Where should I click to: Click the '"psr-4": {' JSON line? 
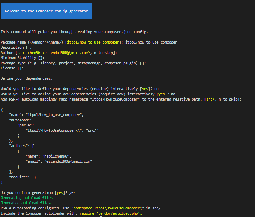click(x=28, y=125)
